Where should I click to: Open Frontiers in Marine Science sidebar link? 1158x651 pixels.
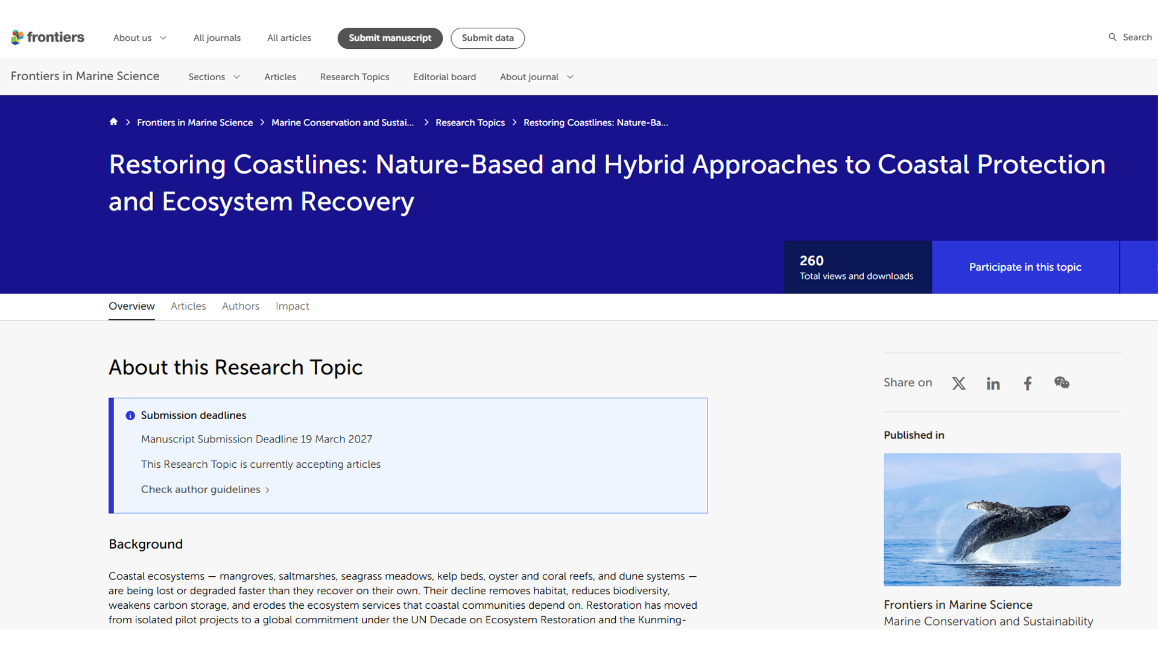tap(958, 605)
